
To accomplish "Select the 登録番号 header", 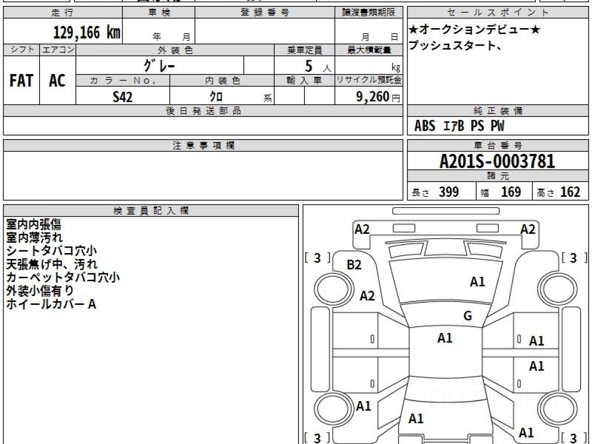I will [x=265, y=13].
